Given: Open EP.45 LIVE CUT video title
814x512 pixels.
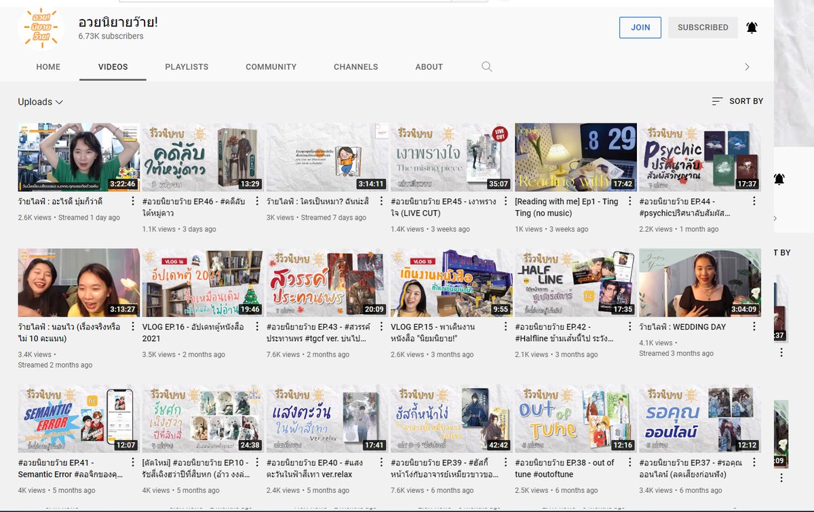Looking at the screenshot, I should (x=444, y=207).
